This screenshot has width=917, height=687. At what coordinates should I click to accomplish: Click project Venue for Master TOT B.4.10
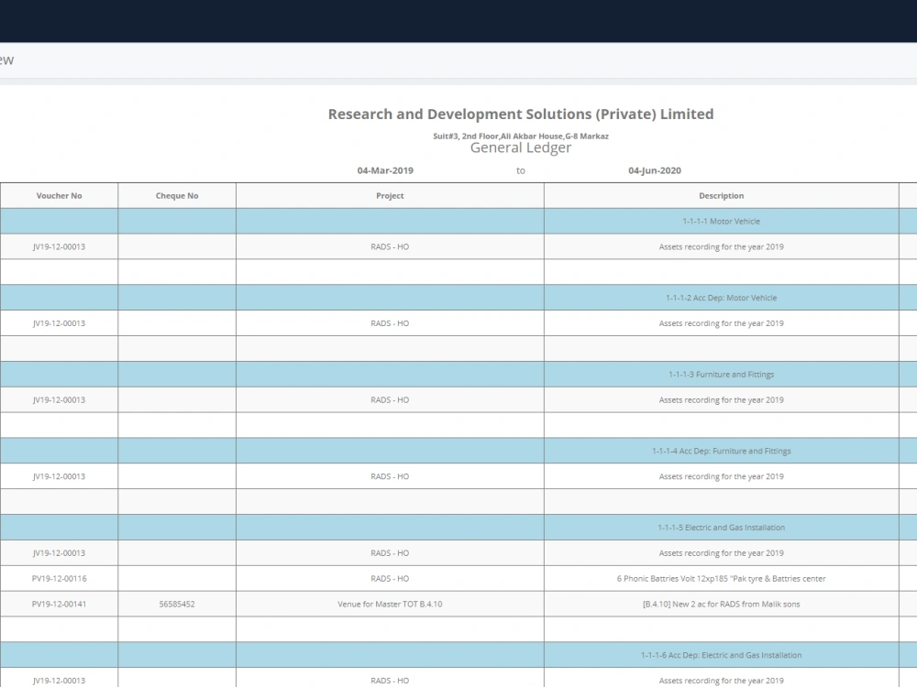click(x=390, y=604)
